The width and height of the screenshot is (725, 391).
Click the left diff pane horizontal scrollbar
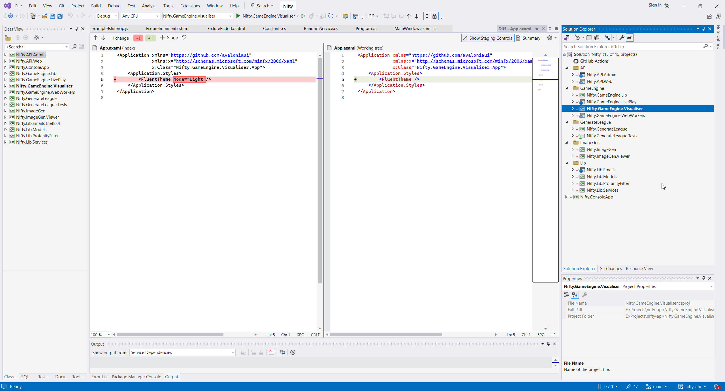[x=170, y=335]
